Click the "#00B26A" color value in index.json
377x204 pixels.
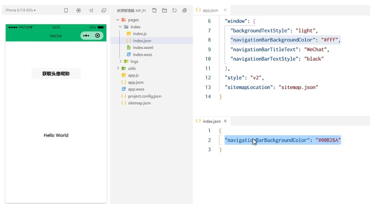point(329,140)
